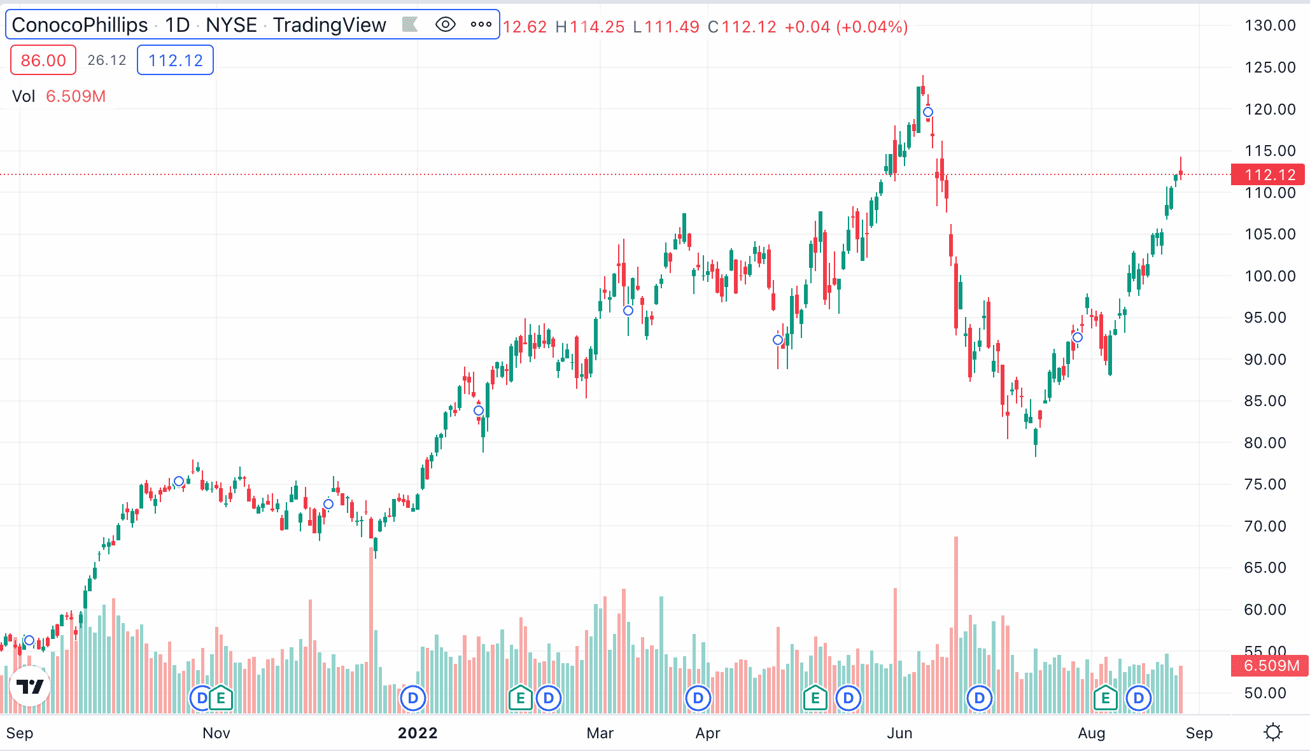This screenshot has width=1310, height=751.
Task: Click the 130.00 price scale label
Action: 1270,25
